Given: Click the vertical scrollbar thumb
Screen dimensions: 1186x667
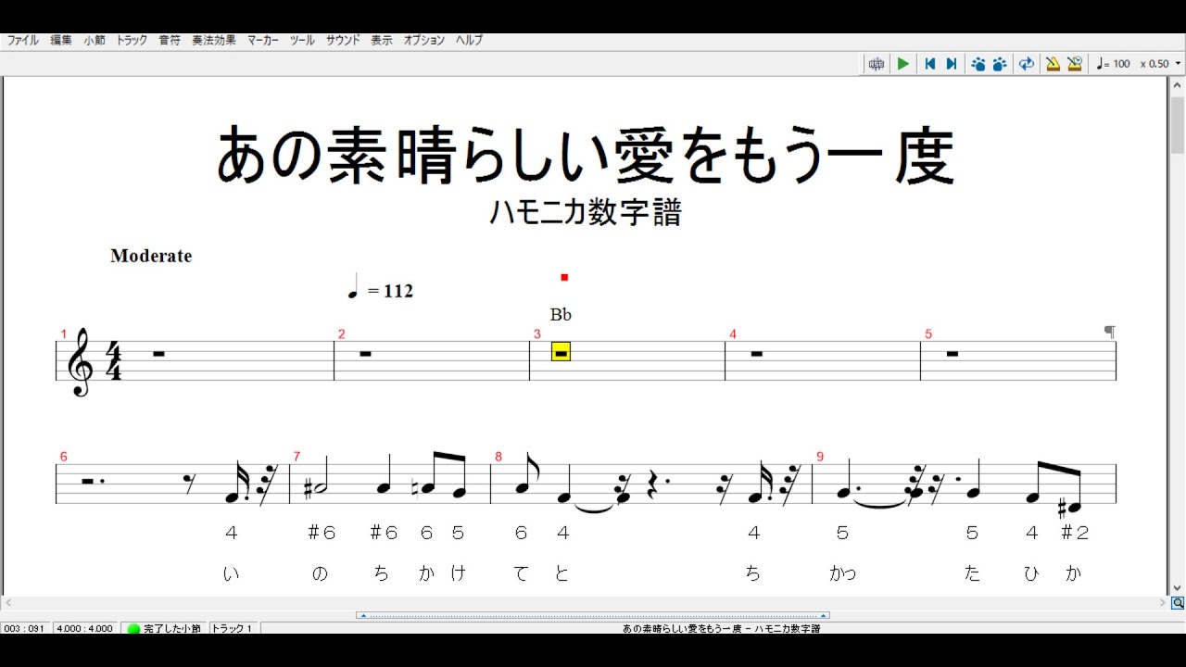Looking at the screenshot, I should click(1177, 124).
